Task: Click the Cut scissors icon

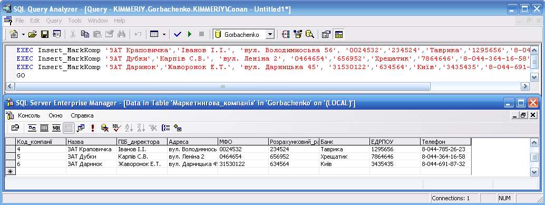Action: point(73,34)
